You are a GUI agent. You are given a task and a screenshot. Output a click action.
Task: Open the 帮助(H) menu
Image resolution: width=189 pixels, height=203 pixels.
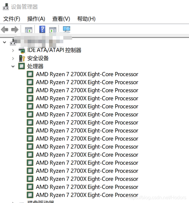86,19
